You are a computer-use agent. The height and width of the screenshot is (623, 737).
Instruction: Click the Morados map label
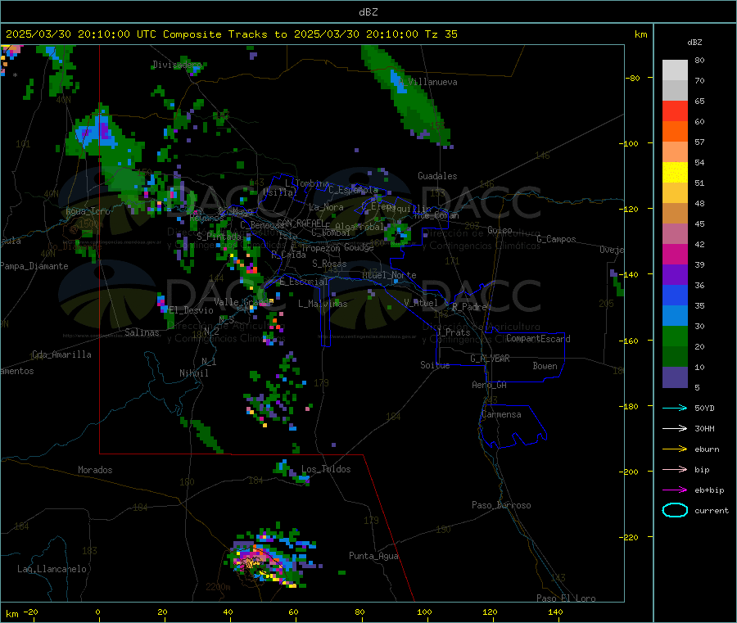tap(95, 470)
